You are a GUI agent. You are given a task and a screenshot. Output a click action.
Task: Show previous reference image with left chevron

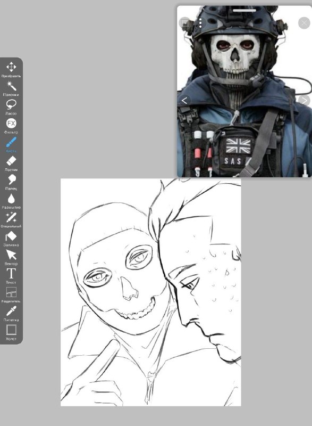(x=184, y=101)
